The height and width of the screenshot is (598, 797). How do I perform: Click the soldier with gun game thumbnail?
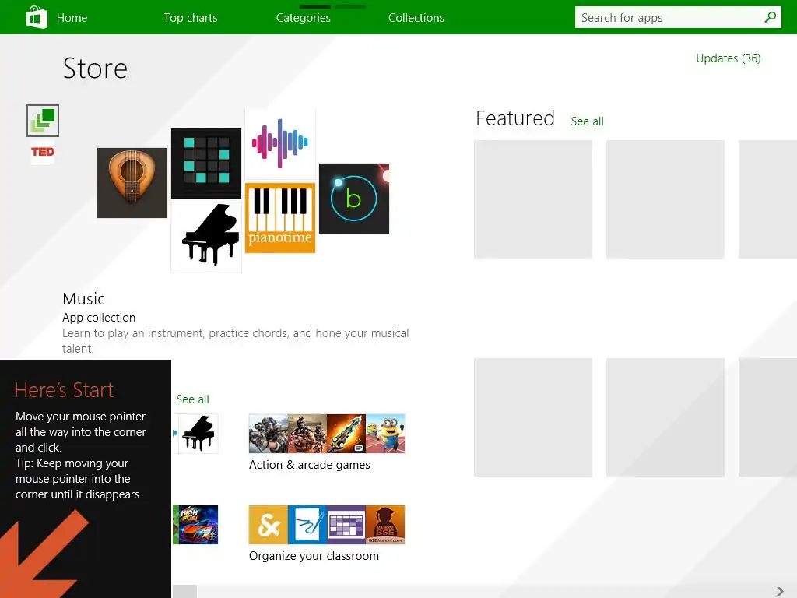coord(307,434)
